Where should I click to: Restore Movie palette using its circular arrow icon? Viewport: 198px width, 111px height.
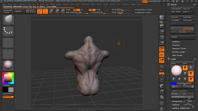[x=195, y=5]
